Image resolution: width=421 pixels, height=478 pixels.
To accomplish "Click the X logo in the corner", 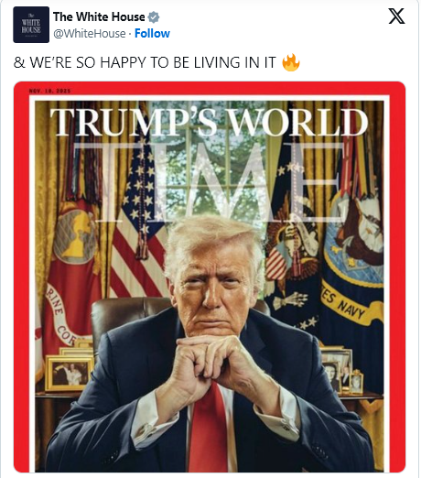I will [396, 16].
